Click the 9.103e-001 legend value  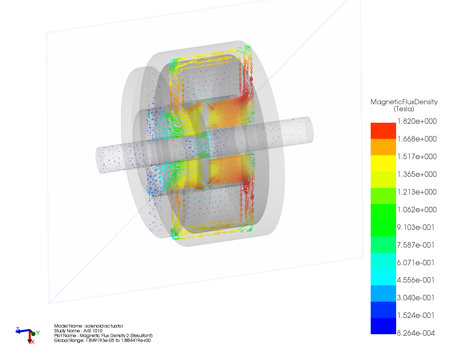416,227
